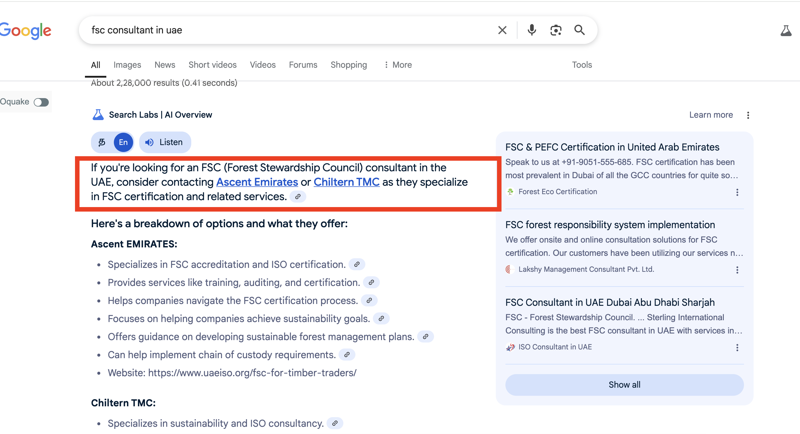Open FSC Consultant in UAE Dubai Abu Dhabi Sharjah

click(610, 302)
